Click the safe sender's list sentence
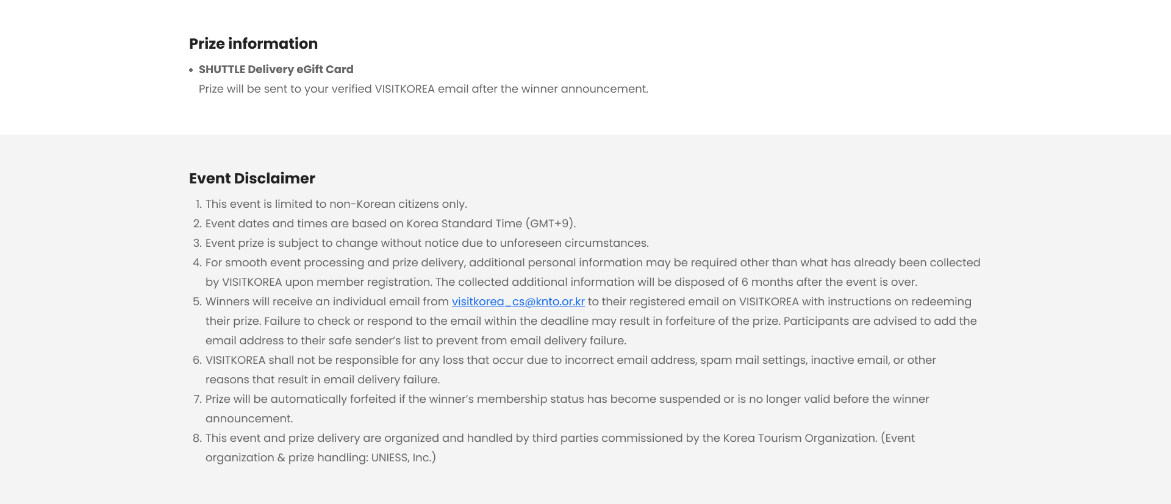The height and width of the screenshot is (504, 1171). coord(416,341)
